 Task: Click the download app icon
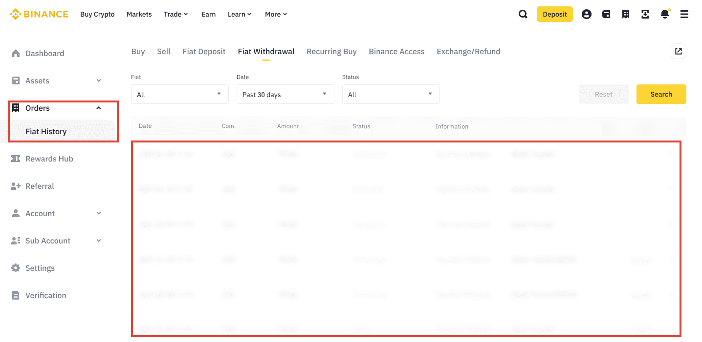point(645,14)
